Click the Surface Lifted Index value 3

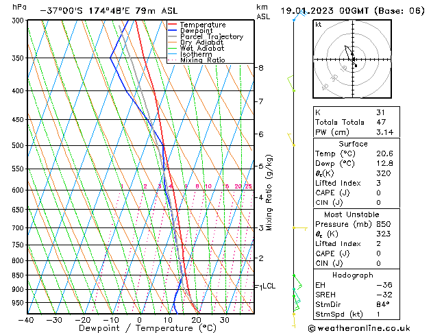[378, 183]
